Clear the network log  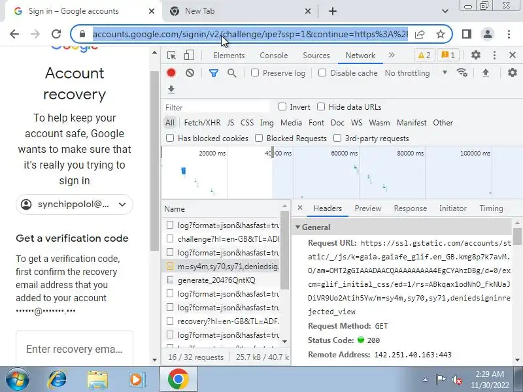(190, 73)
